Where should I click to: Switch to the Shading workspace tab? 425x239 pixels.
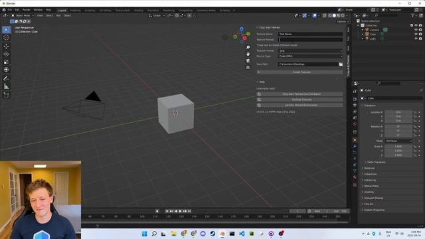point(139,11)
